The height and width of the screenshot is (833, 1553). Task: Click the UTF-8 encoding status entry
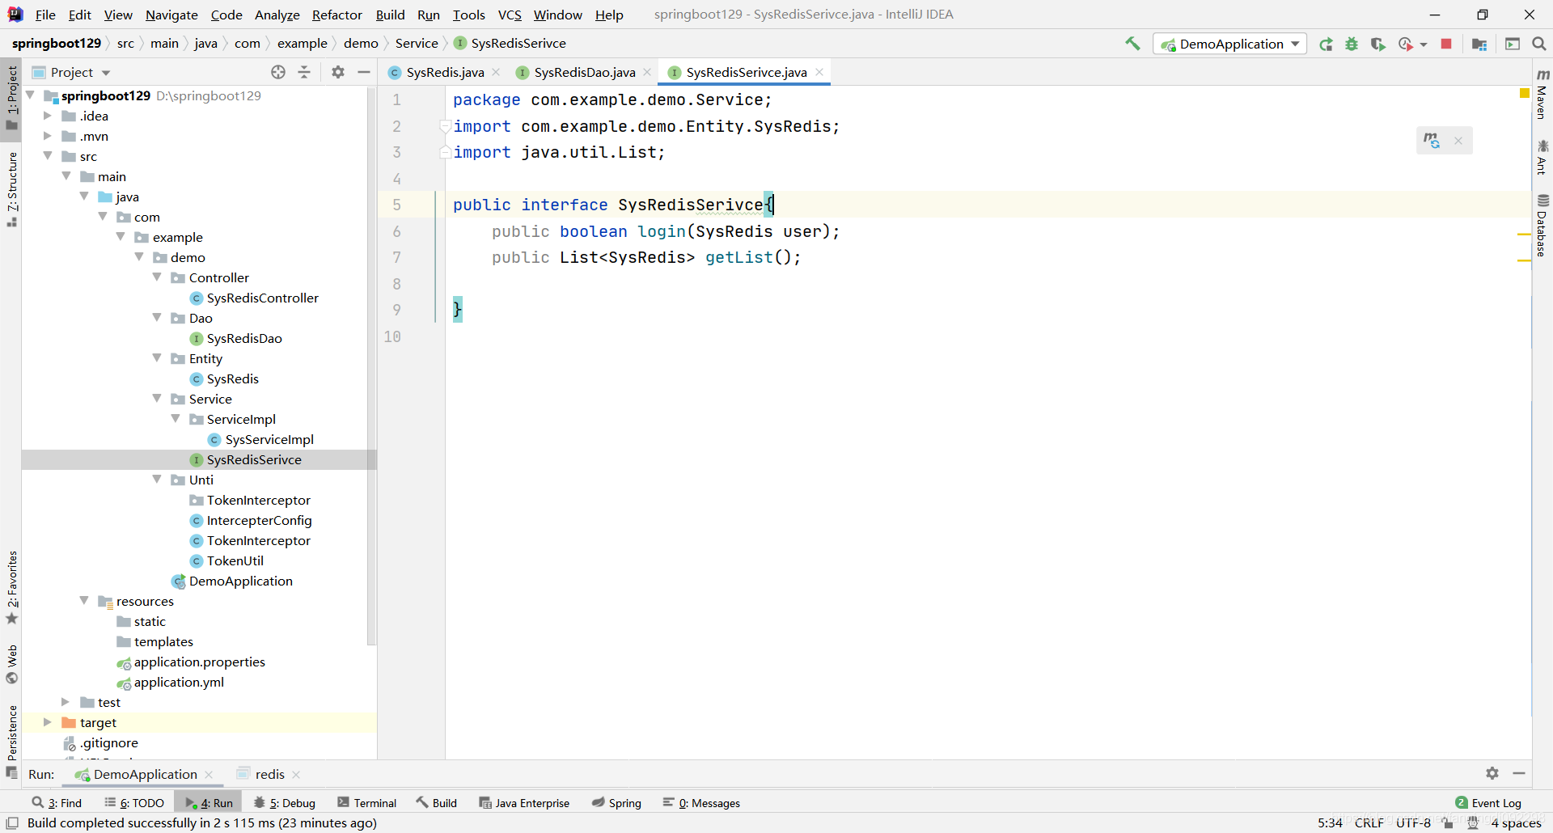point(1413,822)
